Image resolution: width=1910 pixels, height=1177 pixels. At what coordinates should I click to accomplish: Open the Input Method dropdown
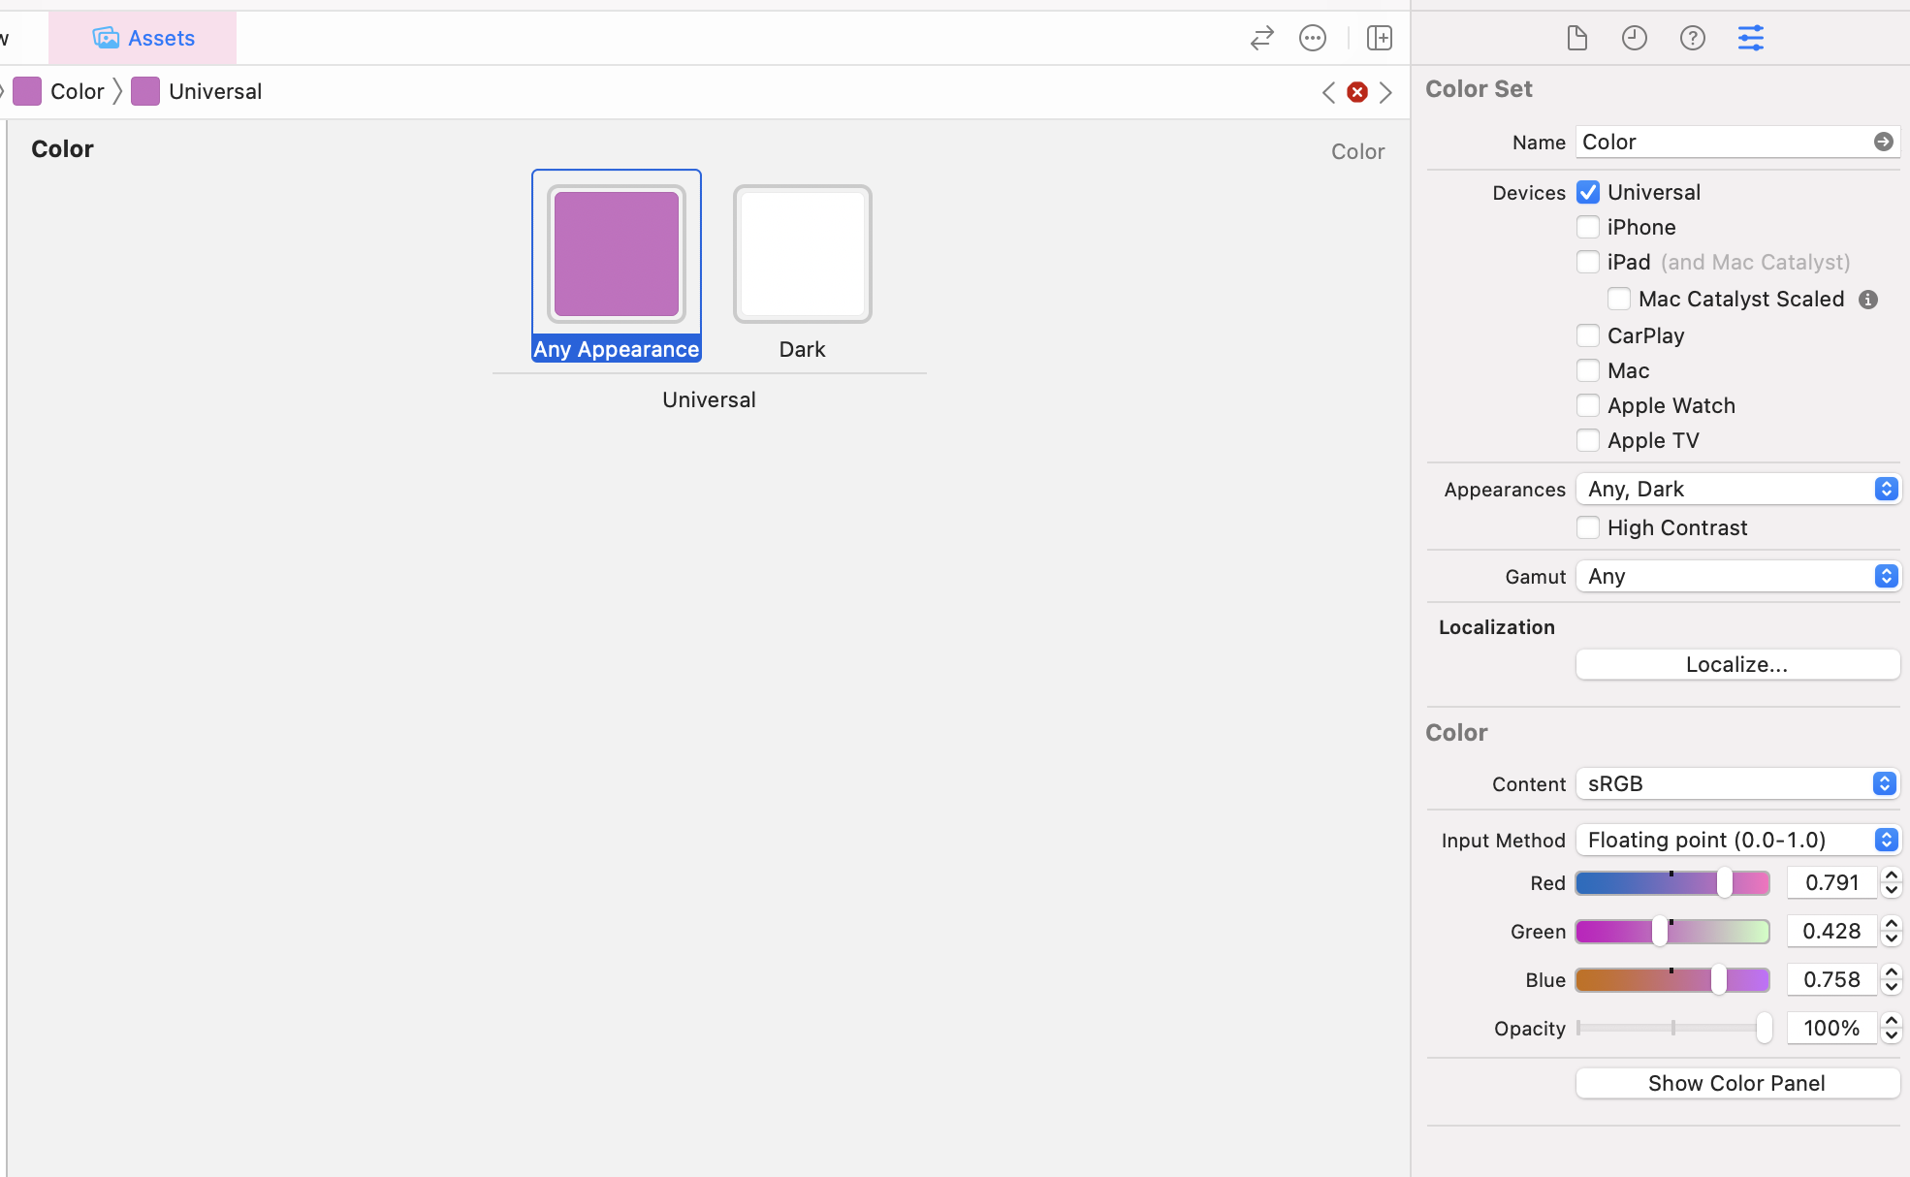pyautogui.click(x=1737, y=840)
